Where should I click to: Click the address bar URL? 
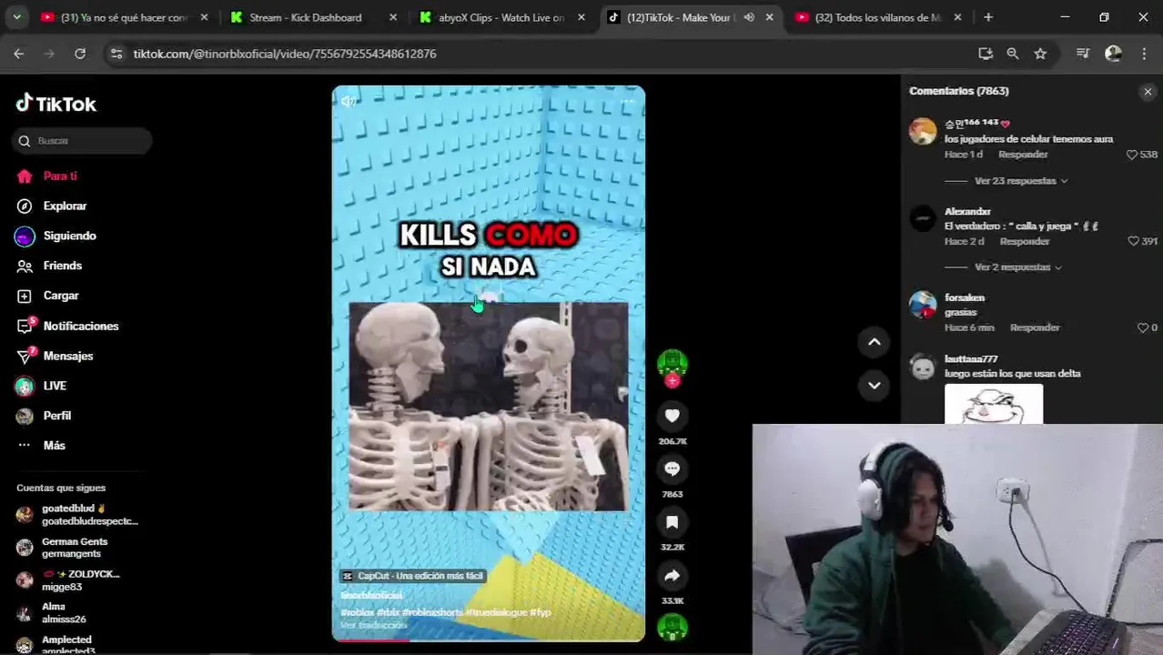click(285, 54)
